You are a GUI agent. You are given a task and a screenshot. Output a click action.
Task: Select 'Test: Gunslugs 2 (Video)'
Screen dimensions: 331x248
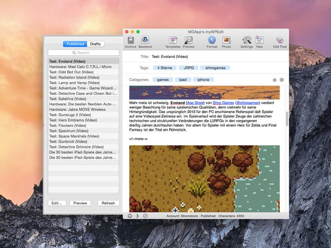click(83, 115)
